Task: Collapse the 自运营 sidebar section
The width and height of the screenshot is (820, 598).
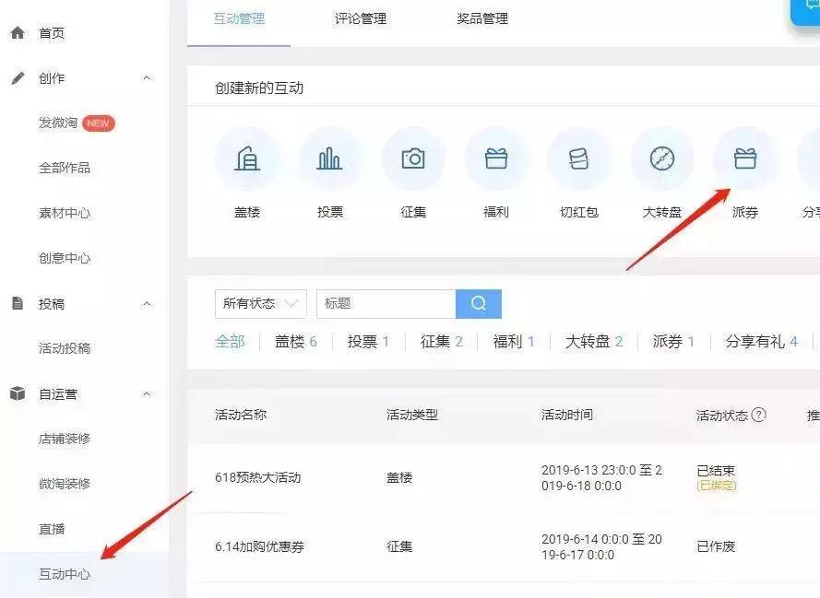Action: tap(147, 393)
